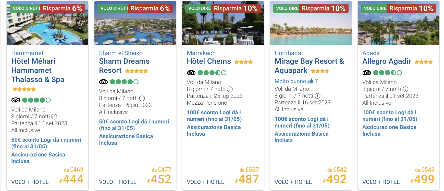Click Molto buono rating text for Mirage Bay

point(290,81)
